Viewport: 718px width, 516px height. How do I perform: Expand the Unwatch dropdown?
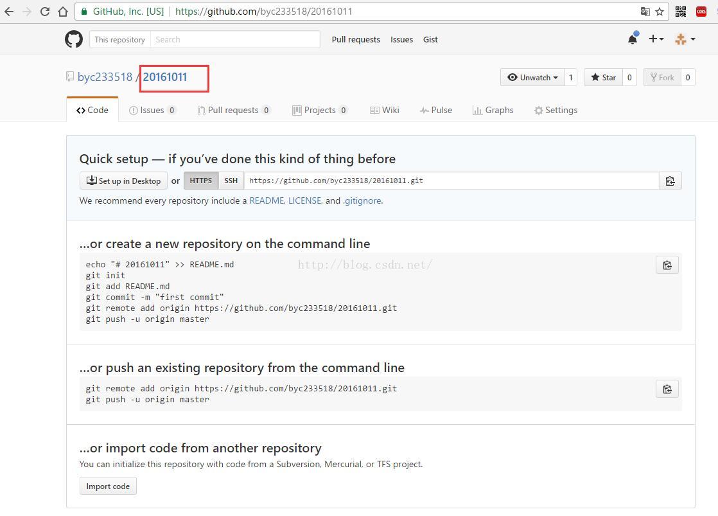point(532,78)
